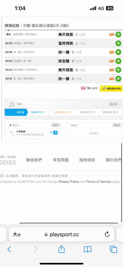
Task: Tap the green 準 badge in the 04/24 row
Action: [x=118, y=61]
